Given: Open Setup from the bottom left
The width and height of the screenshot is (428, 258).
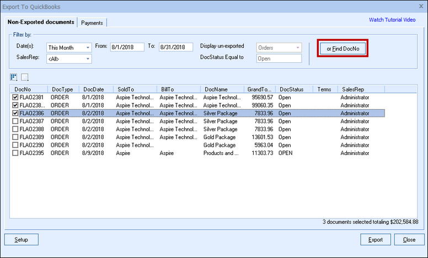Looking at the screenshot, I should click(22, 240).
